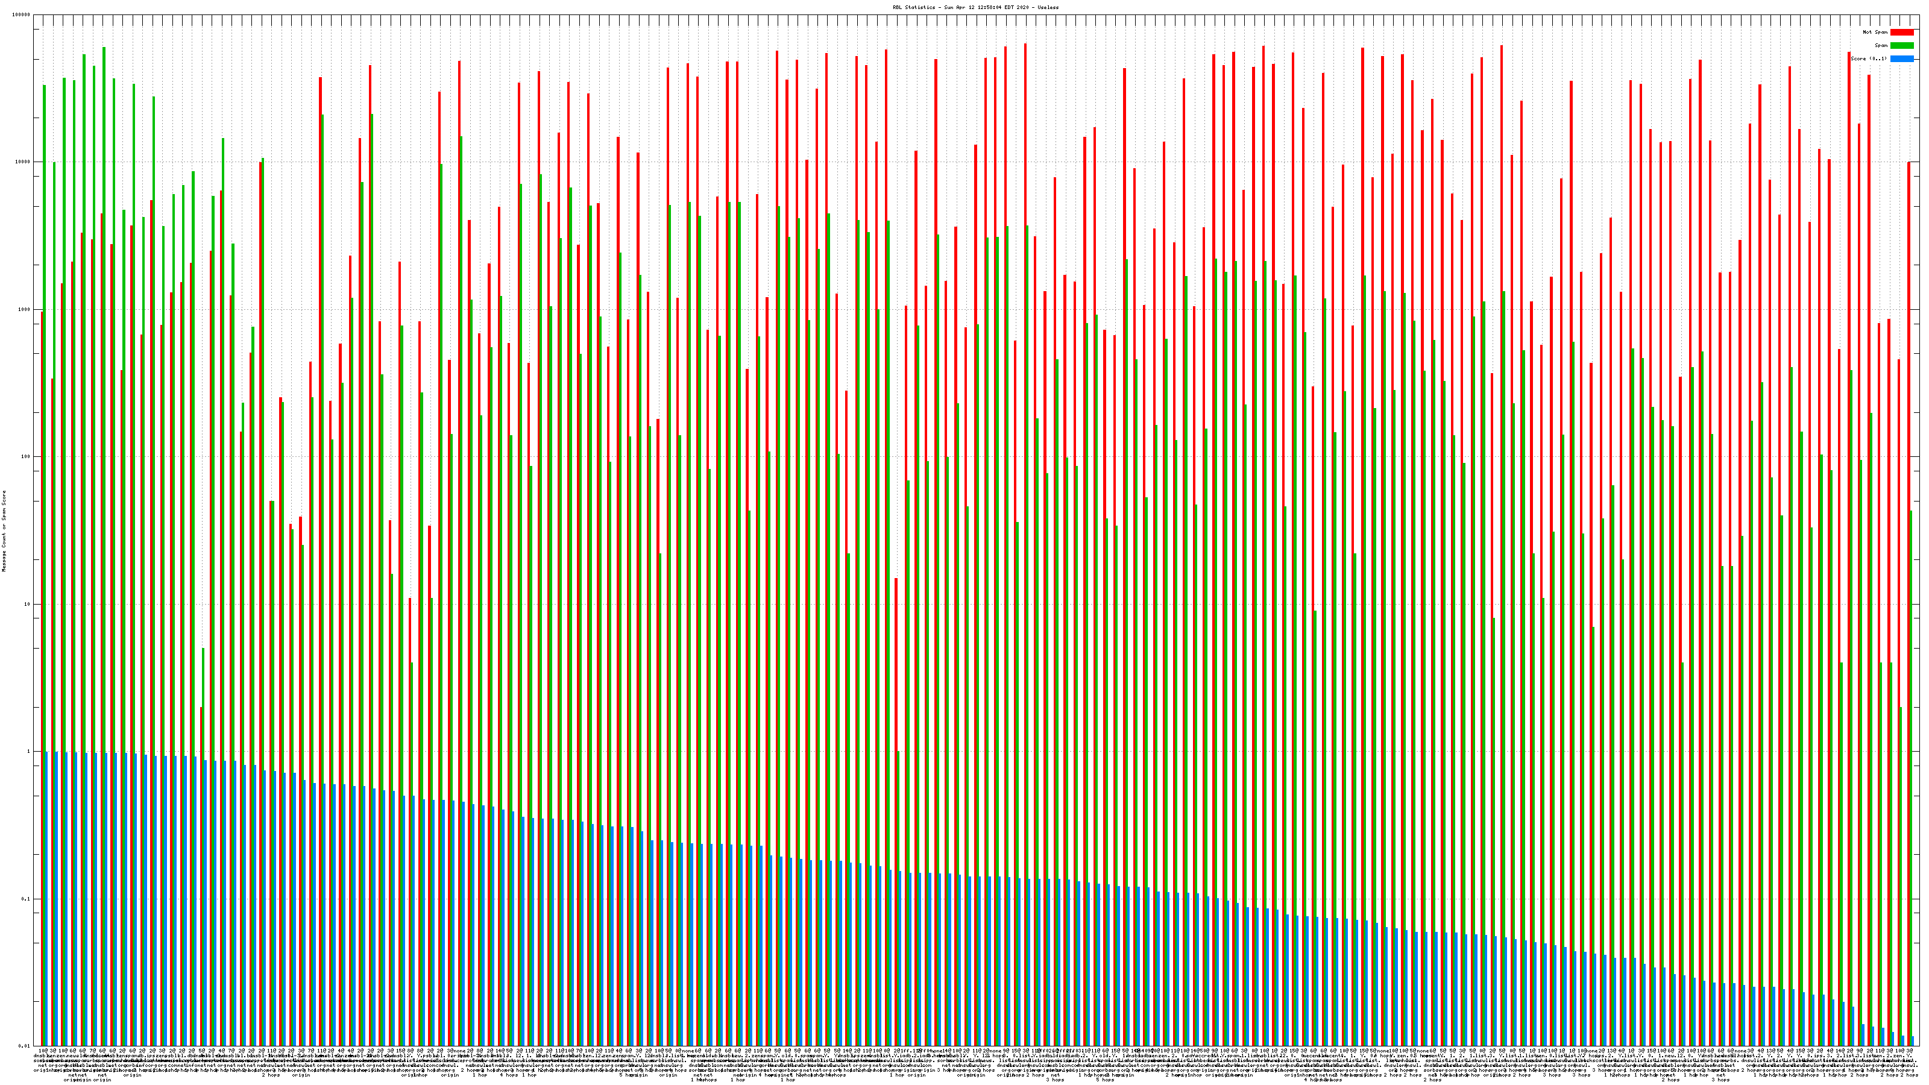The height and width of the screenshot is (1085, 1929).
Task: Select the 'Not Spam' legend label
Action: tap(1875, 32)
